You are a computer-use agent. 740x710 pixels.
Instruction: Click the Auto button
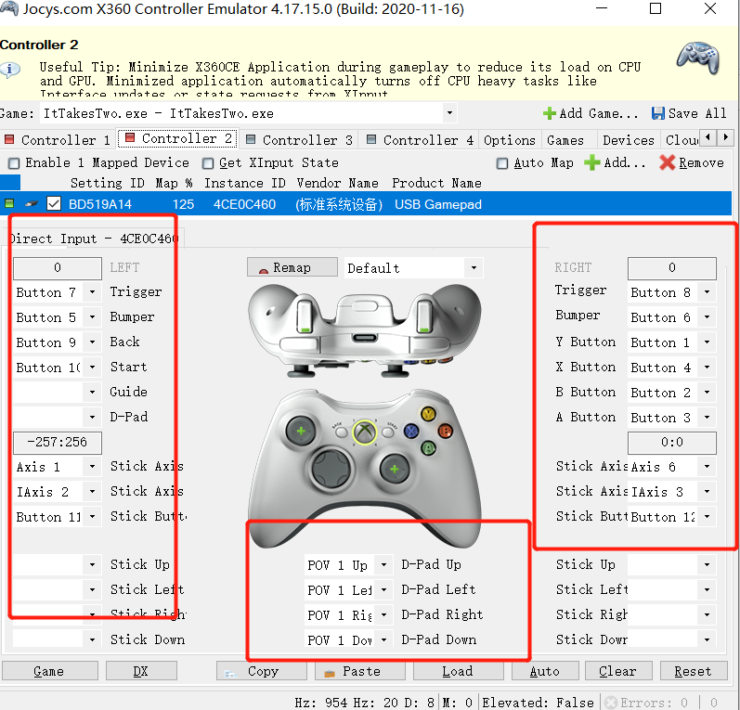point(545,671)
